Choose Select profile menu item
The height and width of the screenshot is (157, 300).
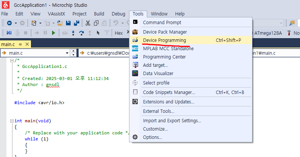191,83
